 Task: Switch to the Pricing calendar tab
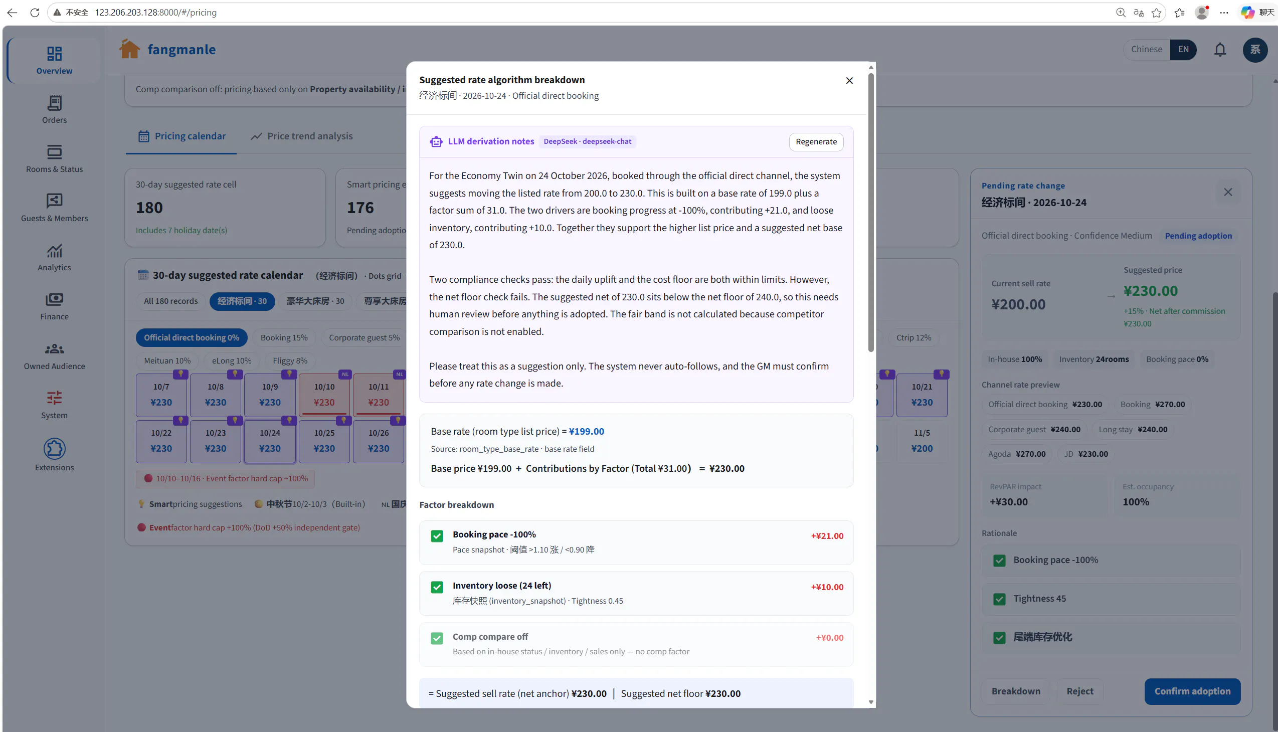pyautogui.click(x=181, y=136)
